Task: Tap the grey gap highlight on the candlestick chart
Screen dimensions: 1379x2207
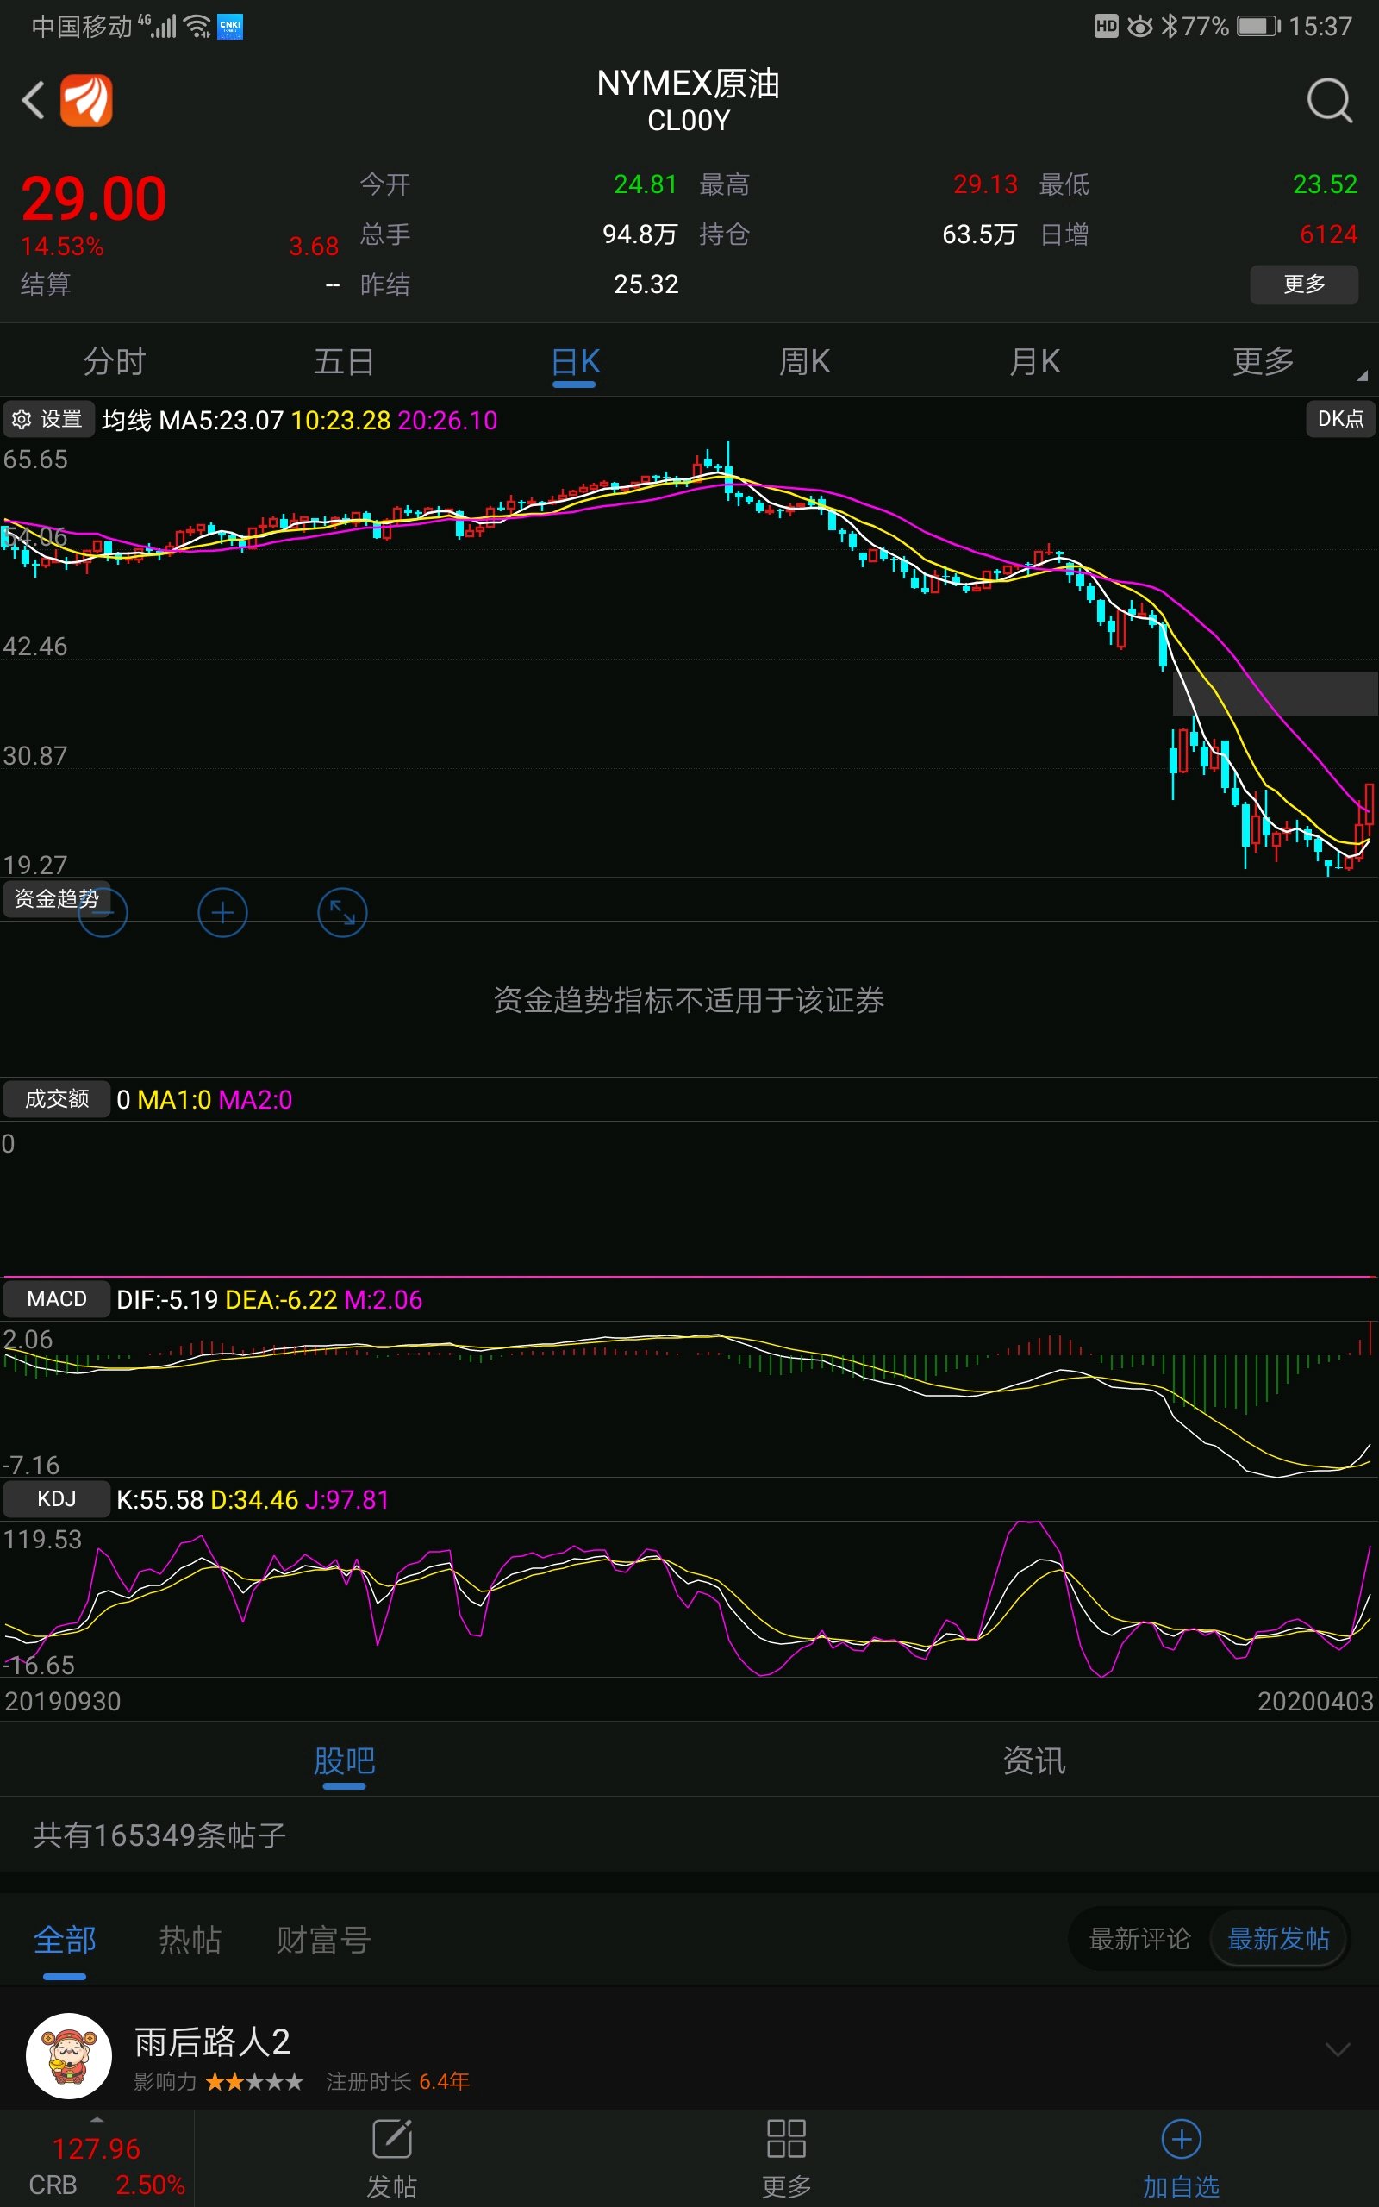Action: coord(1275,693)
